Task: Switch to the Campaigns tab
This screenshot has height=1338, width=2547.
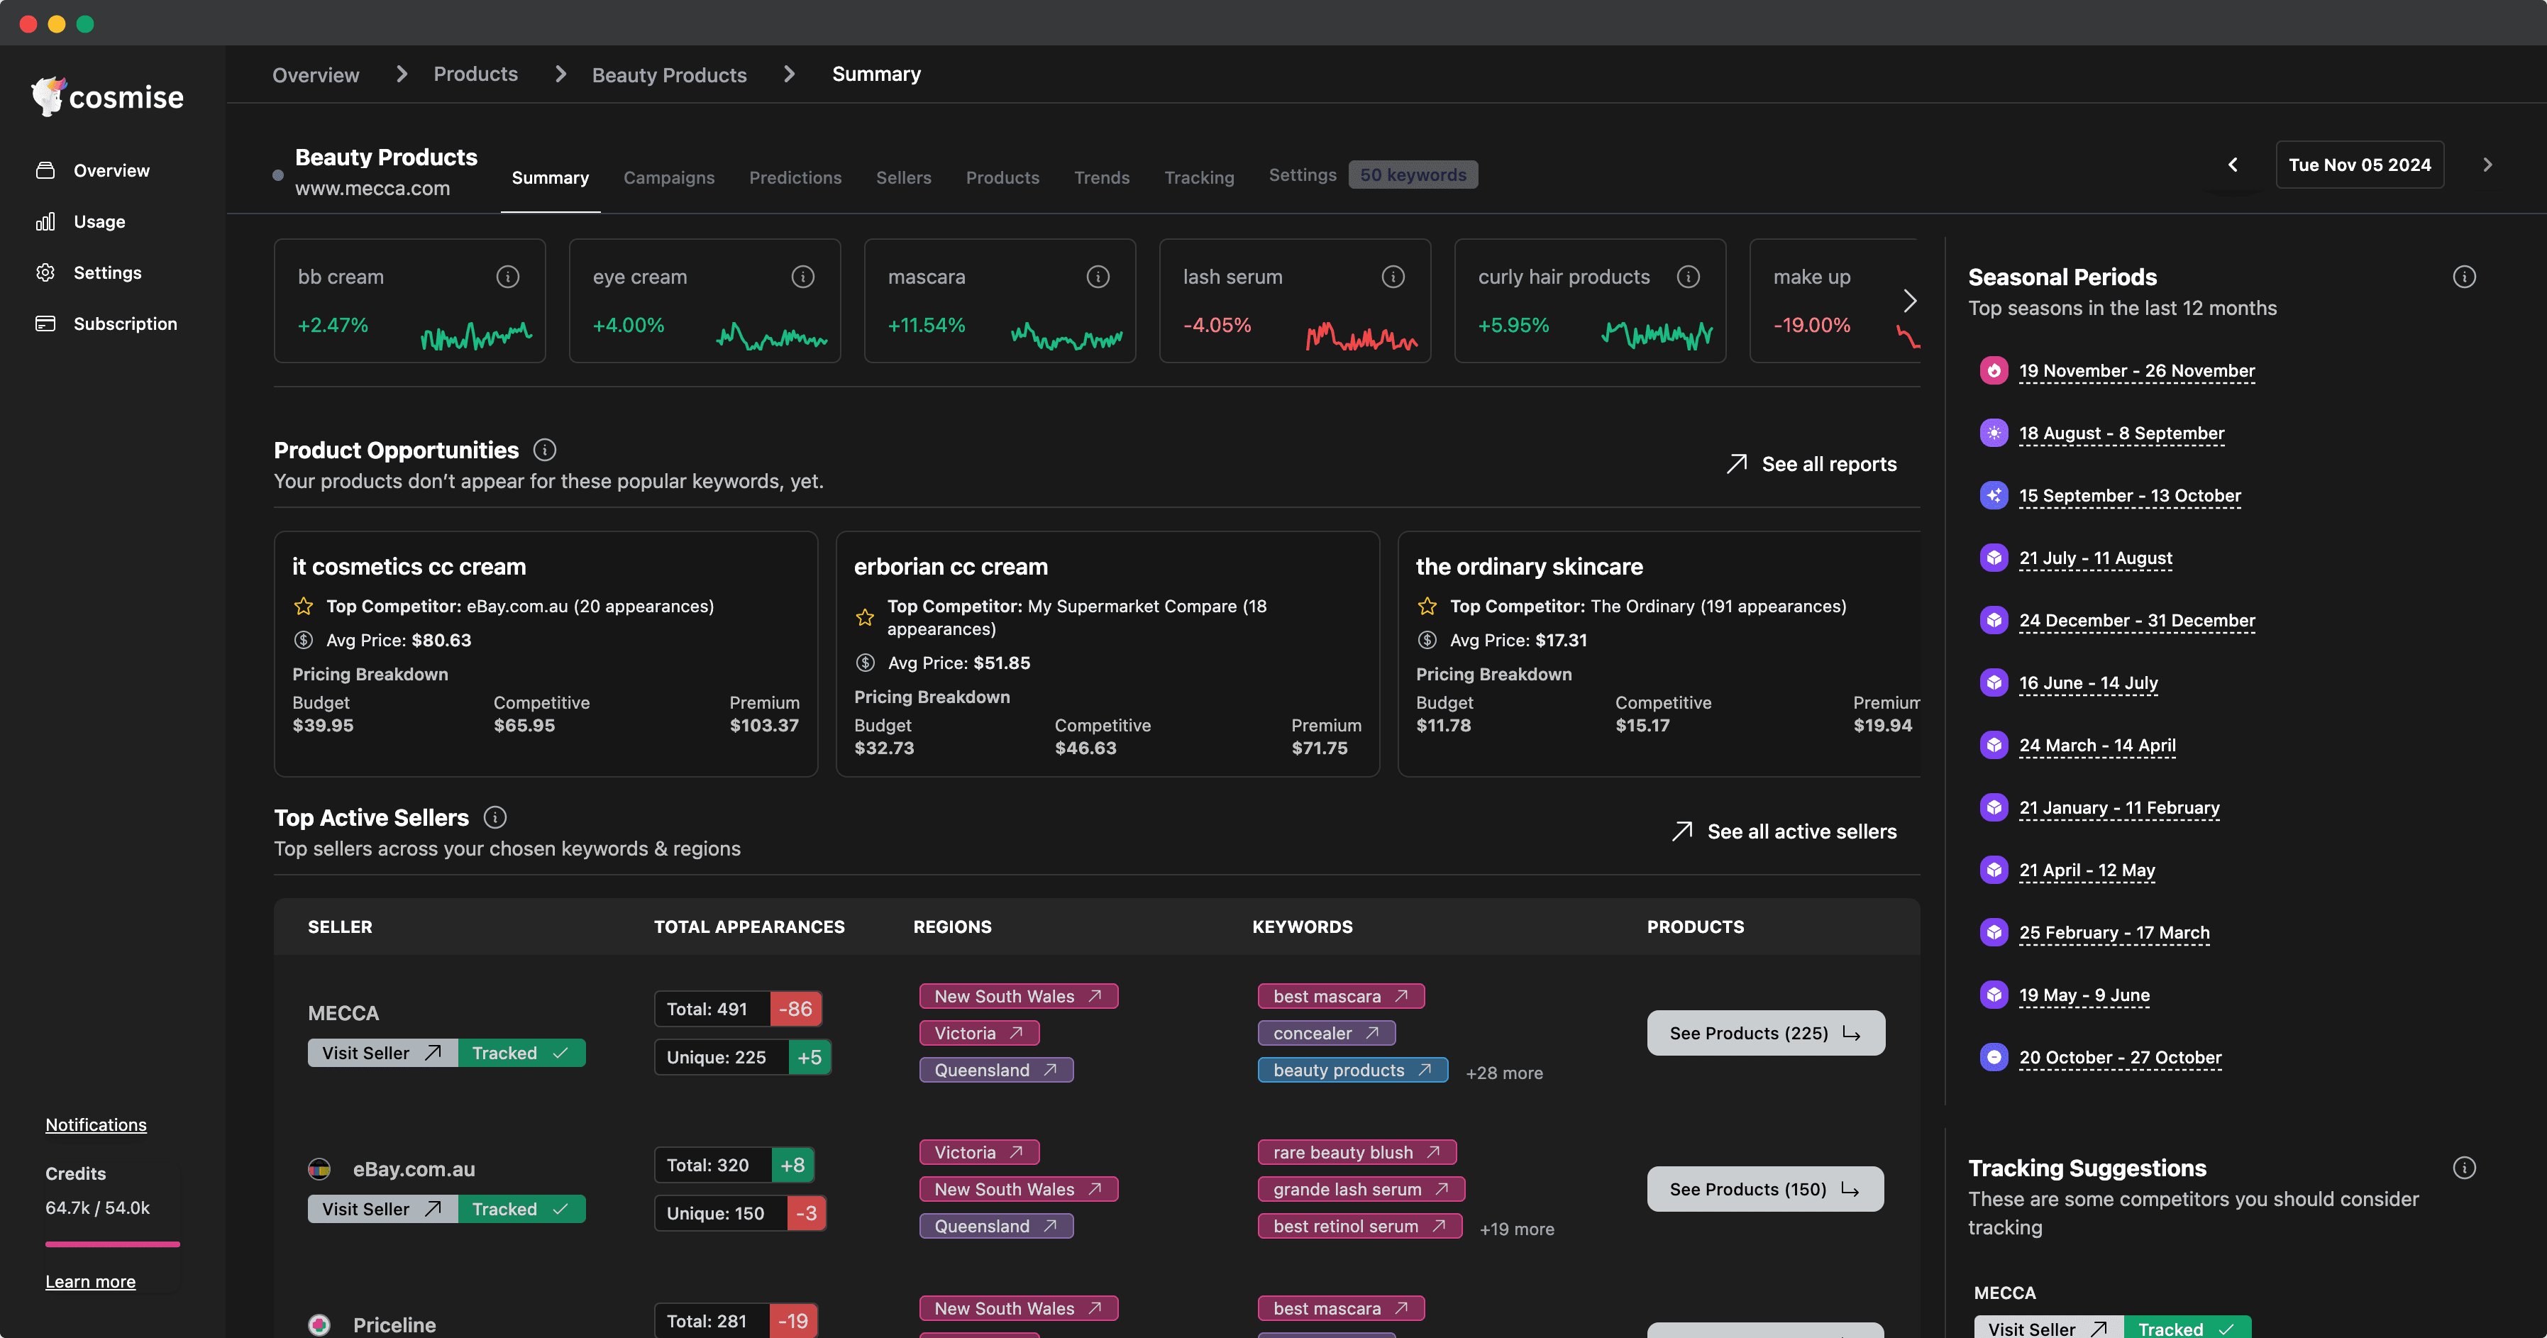Action: (x=669, y=175)
